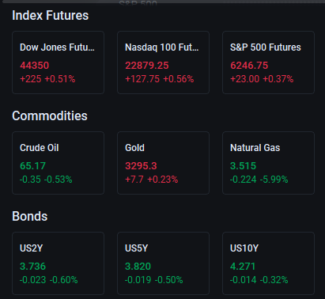The height and width of the screenshot is (299, 325).
Task: Click Crude Oil price 65.17
Action: 33,166
